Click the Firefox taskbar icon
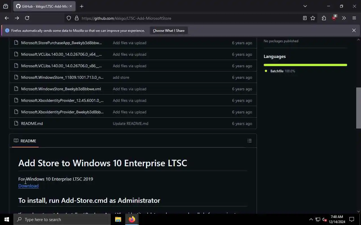This screenshot has width=361, height=225. (x=132, y=219)
